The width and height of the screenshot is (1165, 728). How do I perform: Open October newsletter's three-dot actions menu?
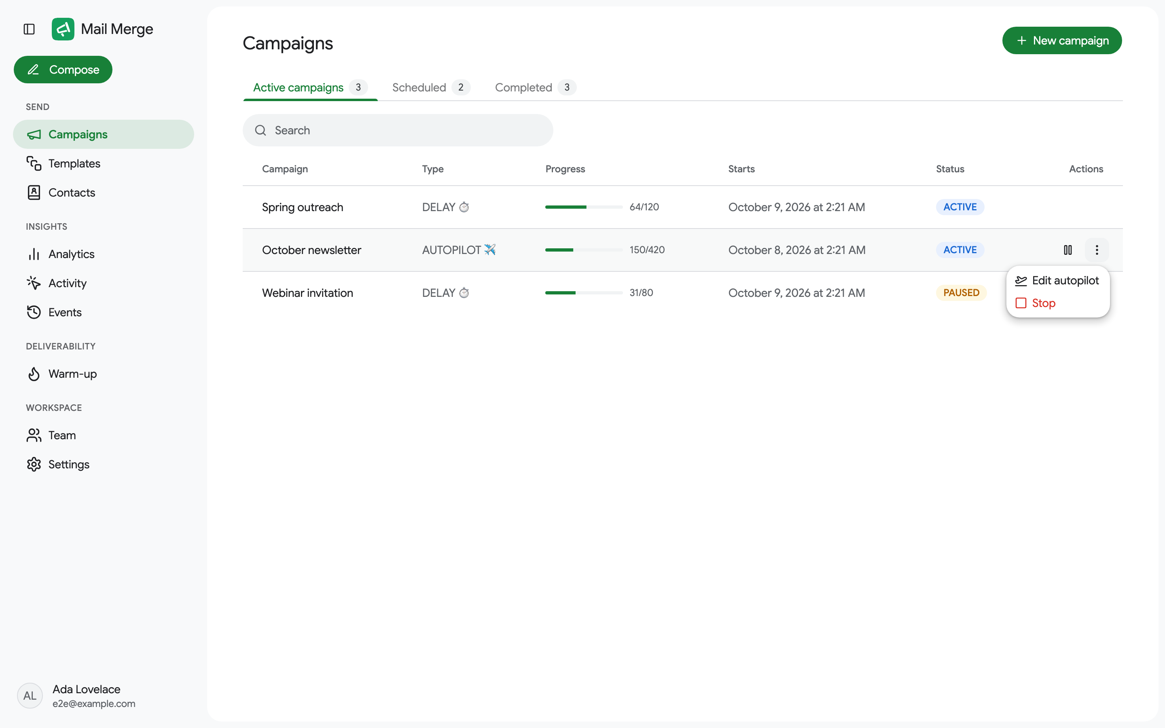point(1097,250)
